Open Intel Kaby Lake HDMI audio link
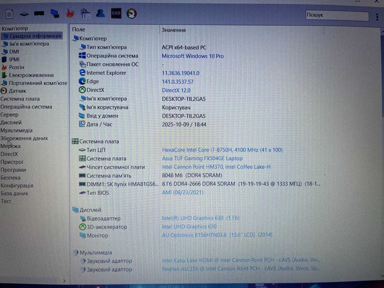This screenshot has height=288, width=384. pos(241,260)
